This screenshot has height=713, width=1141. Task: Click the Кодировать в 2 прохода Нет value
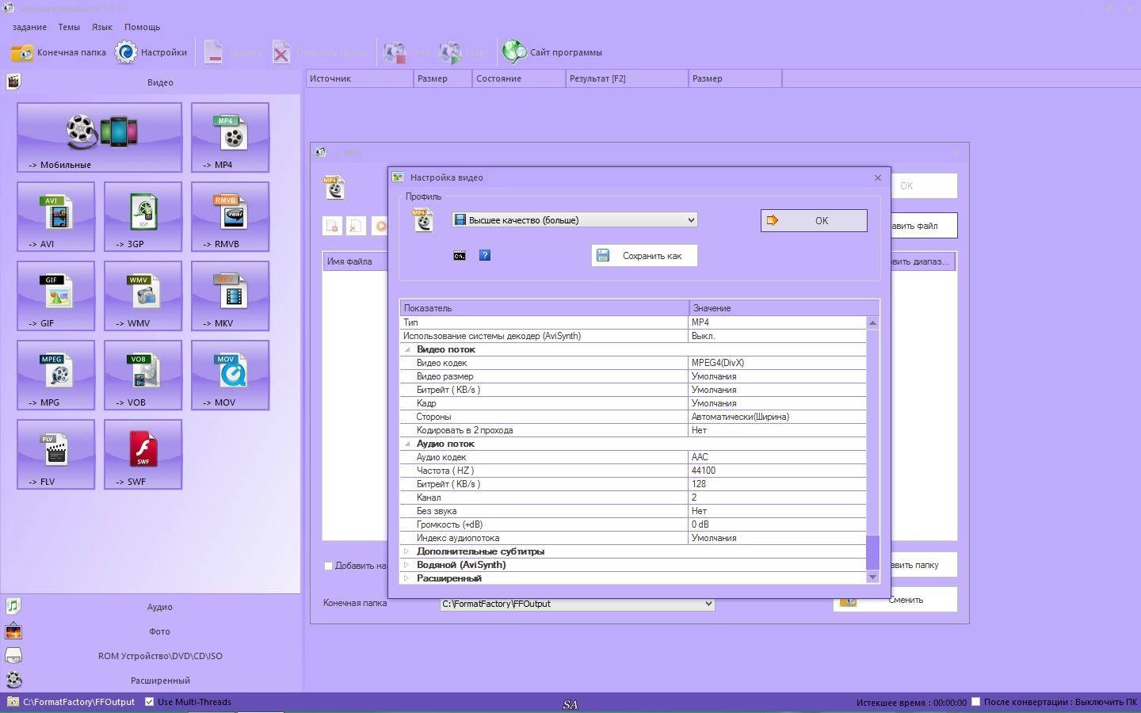pos(777,430)
